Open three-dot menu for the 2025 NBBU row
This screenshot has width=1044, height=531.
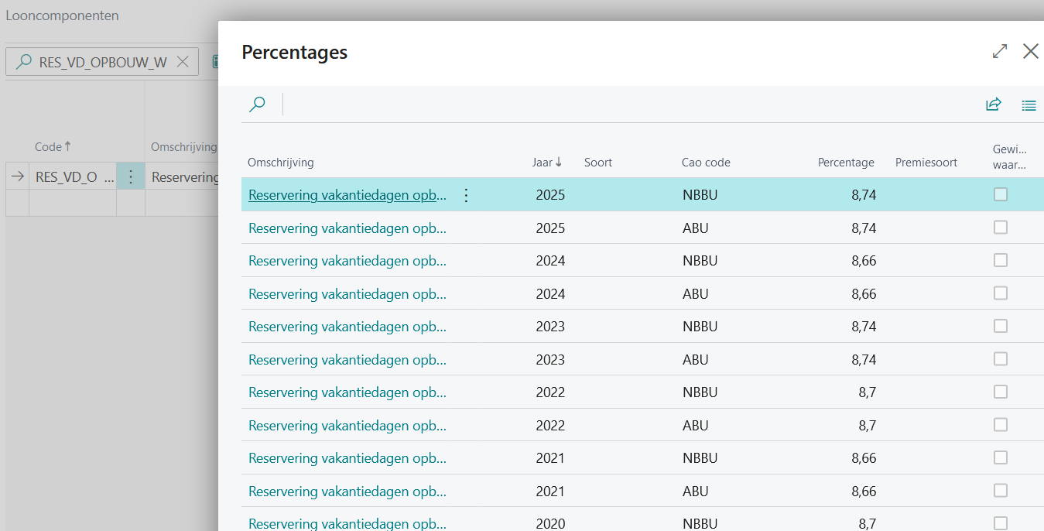466,195
